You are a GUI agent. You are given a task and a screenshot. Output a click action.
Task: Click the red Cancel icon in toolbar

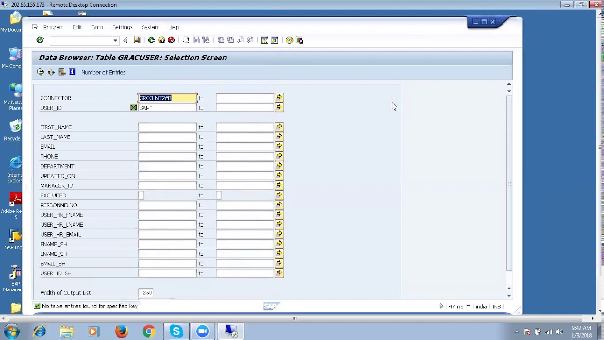pyautogui.click(x=171, y=41)
